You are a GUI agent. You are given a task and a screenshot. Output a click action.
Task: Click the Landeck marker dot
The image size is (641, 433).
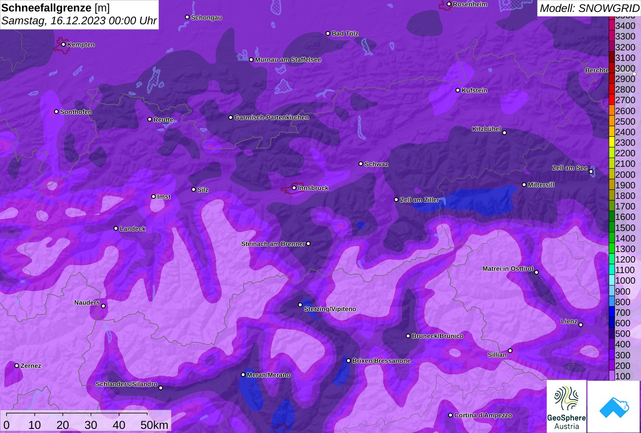pyautogui.click(x=116, y=228)
